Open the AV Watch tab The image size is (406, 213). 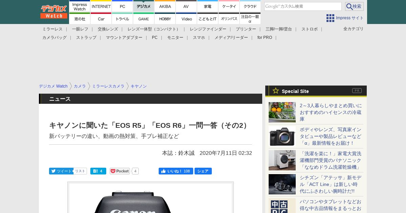(186, 6)
